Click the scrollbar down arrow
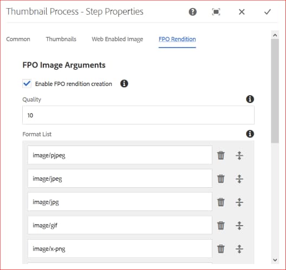 pyautogui.click(x=275, y=260)
